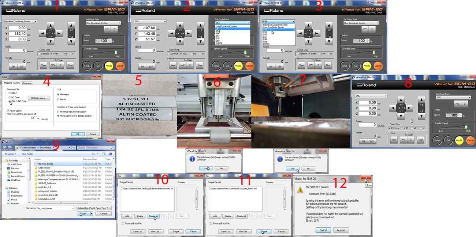Image resolution: width=476 pixels, height=237 pixels.
Task: Open OneDrive in the Favorites list
Action: [x=15, y=180]
